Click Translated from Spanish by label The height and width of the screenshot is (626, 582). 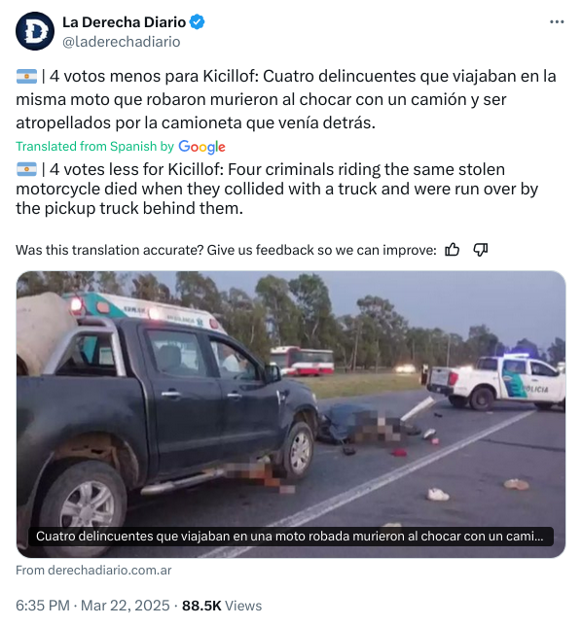[x=94, y=147]
